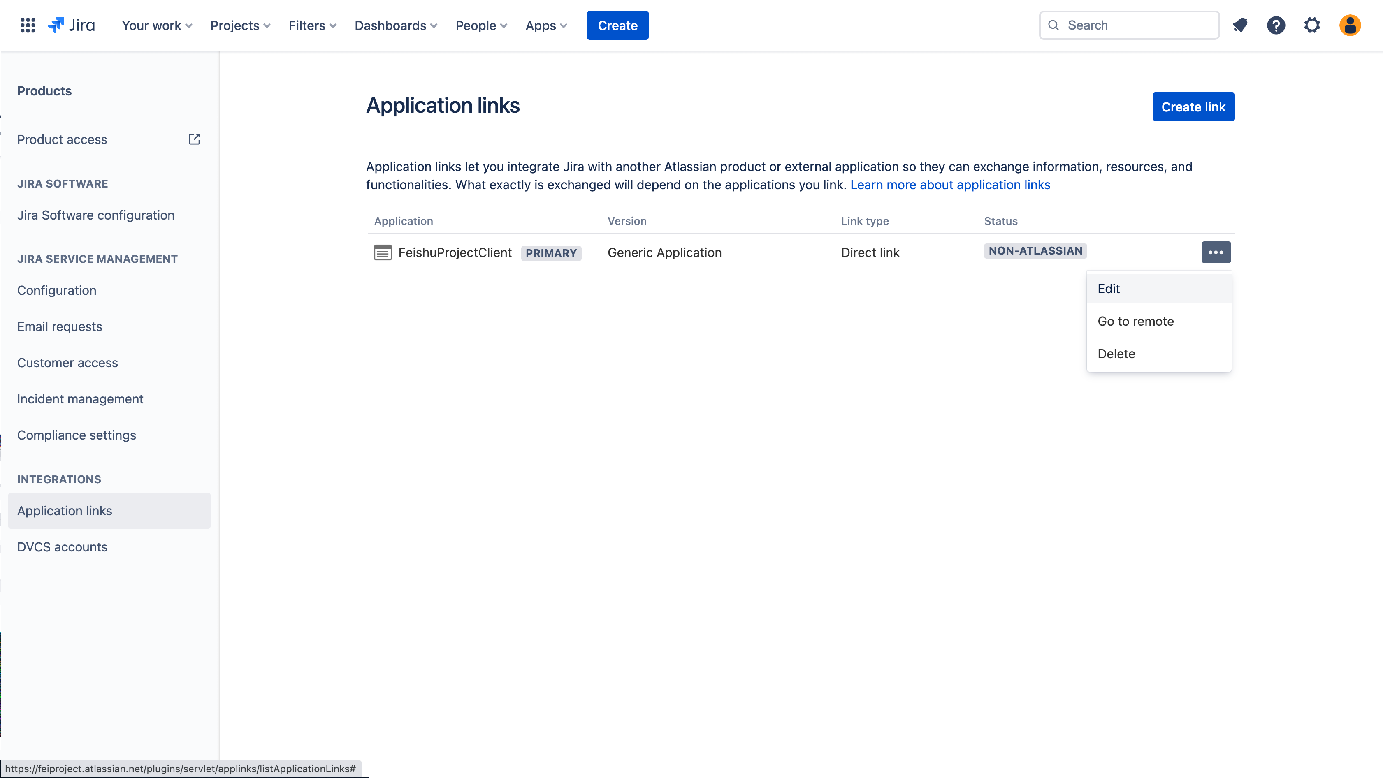This screenshot has height=778, width=1383.
Task: Select Edit from the actions menu
Action: [1158, 289]
